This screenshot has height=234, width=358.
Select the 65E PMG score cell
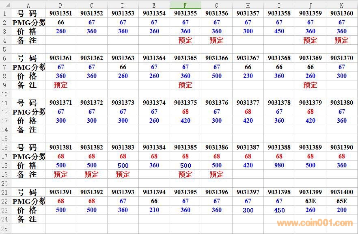point(342,201)
